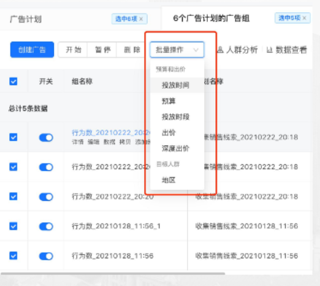The image size is (320, 286).
Task: Open 数据查看
Action: point(287,50)
